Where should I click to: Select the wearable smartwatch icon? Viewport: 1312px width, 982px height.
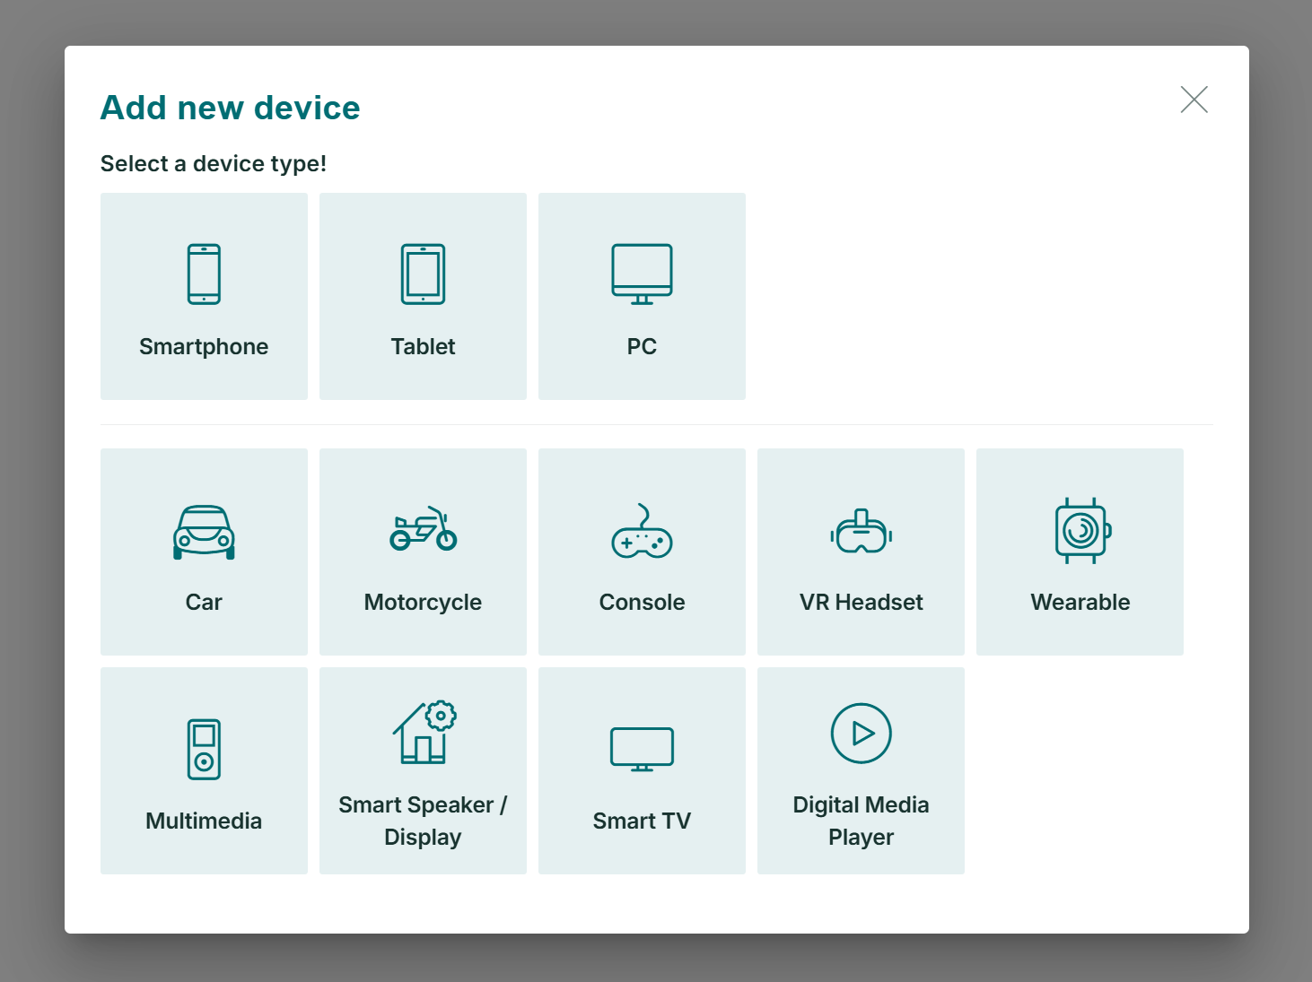coord(1081,531)
